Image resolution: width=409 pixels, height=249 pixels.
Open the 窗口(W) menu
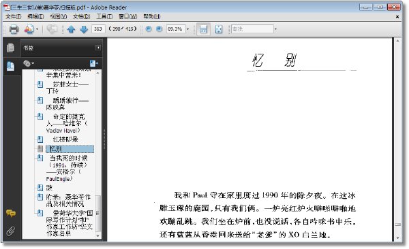coord(128,17)
